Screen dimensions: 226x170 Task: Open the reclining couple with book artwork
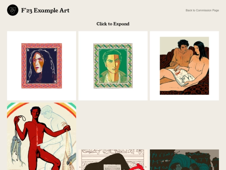click(x=184, y=66)
